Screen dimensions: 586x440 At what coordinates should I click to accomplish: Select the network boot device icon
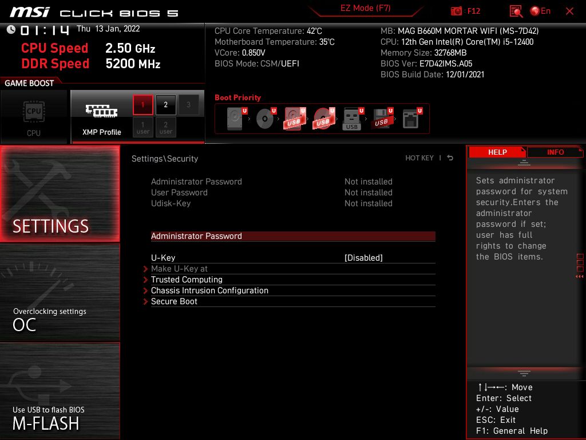click(x=412, y=119)
